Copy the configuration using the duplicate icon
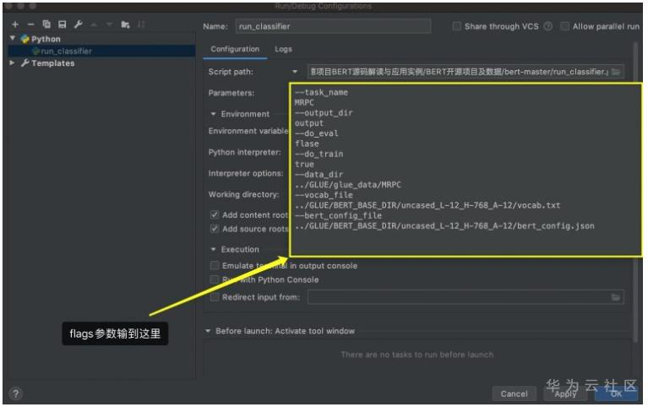 46,24
